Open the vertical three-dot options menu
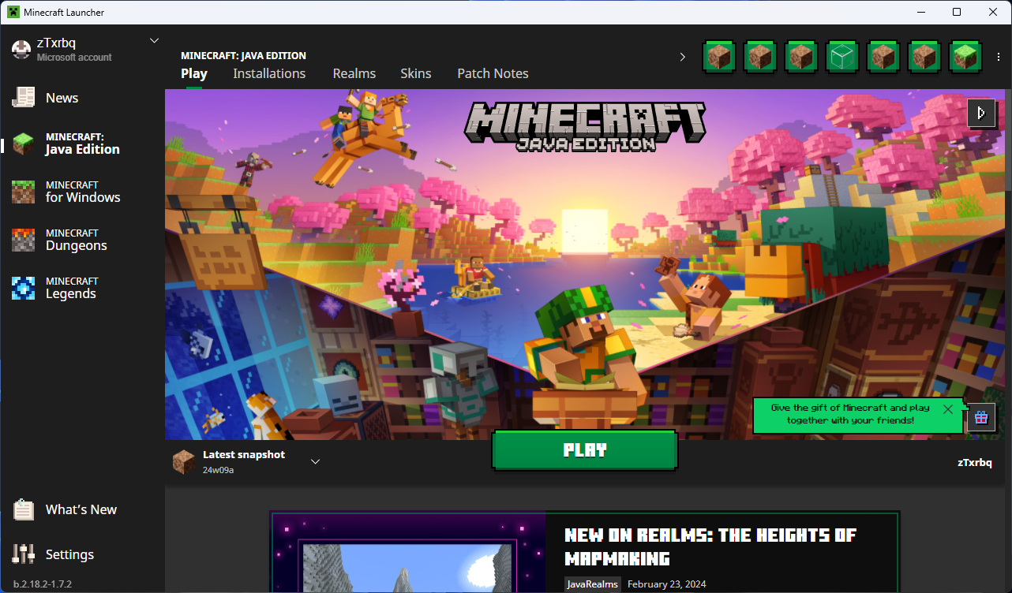 (999, 57)
